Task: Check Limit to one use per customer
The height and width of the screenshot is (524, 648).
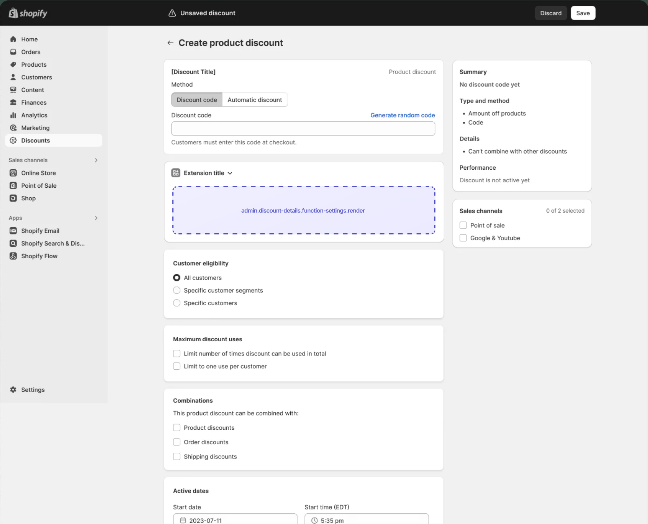Action: click(x=177, y=366)
